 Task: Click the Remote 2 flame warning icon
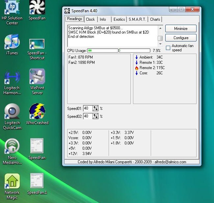click(137, 68)
